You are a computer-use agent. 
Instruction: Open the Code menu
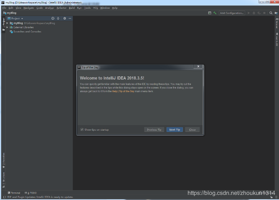tap(40, 8)
